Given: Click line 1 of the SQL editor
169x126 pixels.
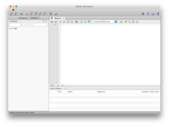Looking at the screenshot, I should (x=111, y=25).
